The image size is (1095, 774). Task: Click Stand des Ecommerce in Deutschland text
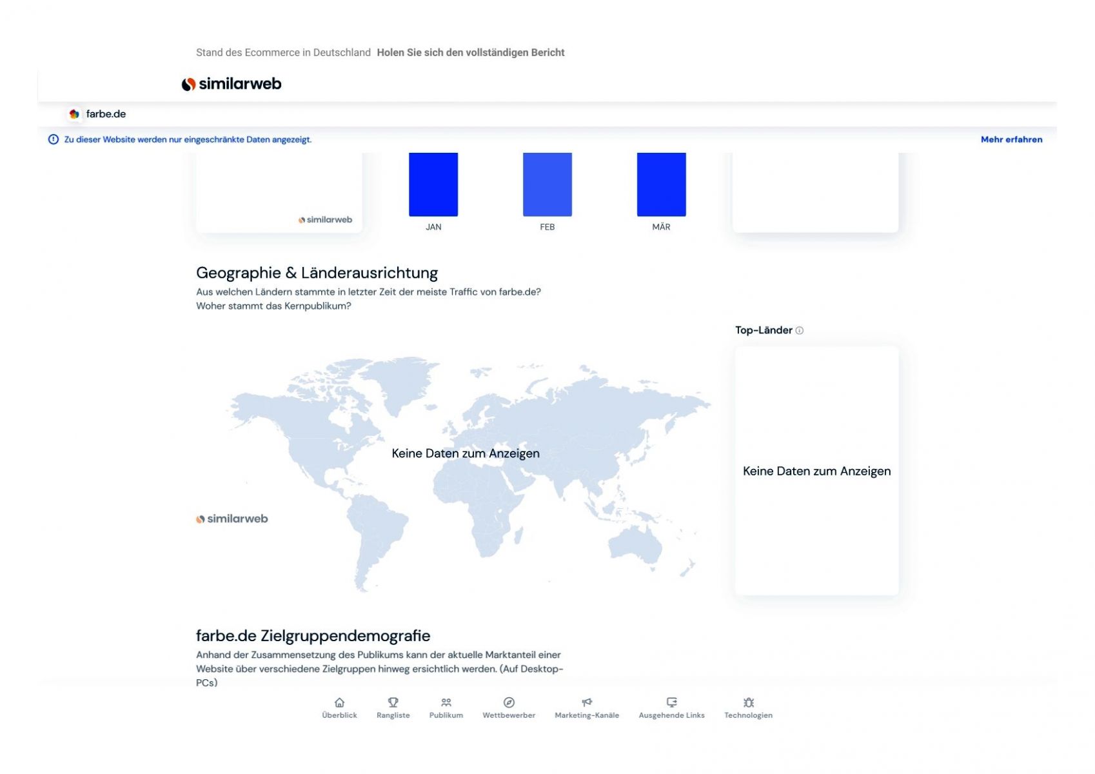pyautogui.click(x=283, y=53)
